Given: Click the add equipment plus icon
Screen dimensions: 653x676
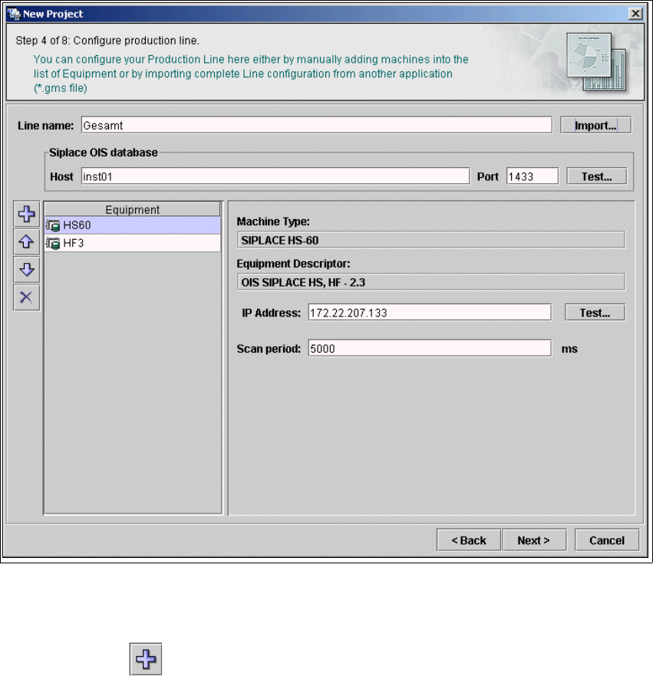Looking at the screenshot, I should [x=27, y=214].
